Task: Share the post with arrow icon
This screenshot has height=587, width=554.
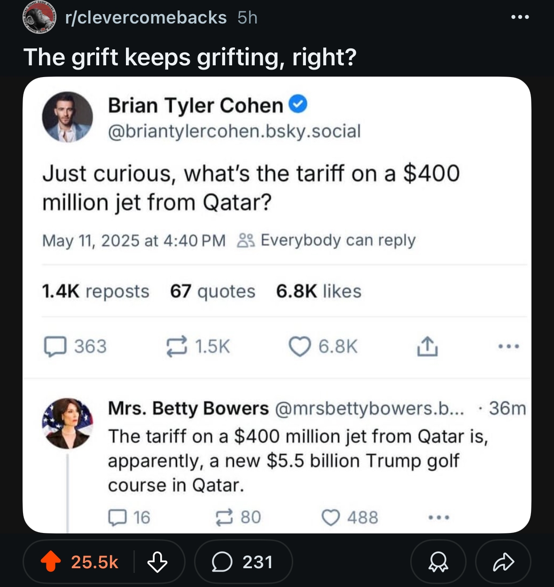Action: [503, 562]
